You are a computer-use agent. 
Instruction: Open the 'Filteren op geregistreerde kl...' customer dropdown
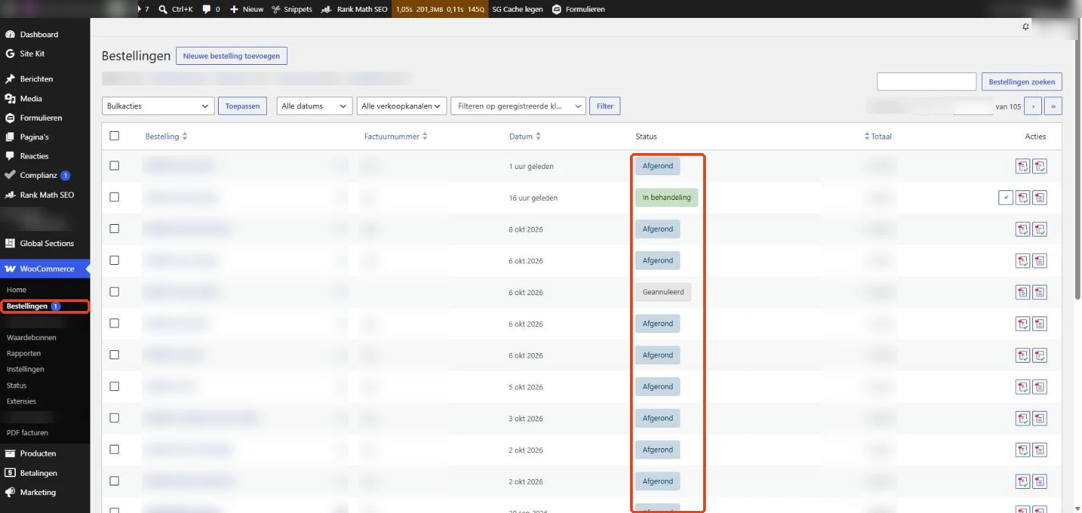pos(518,106)
